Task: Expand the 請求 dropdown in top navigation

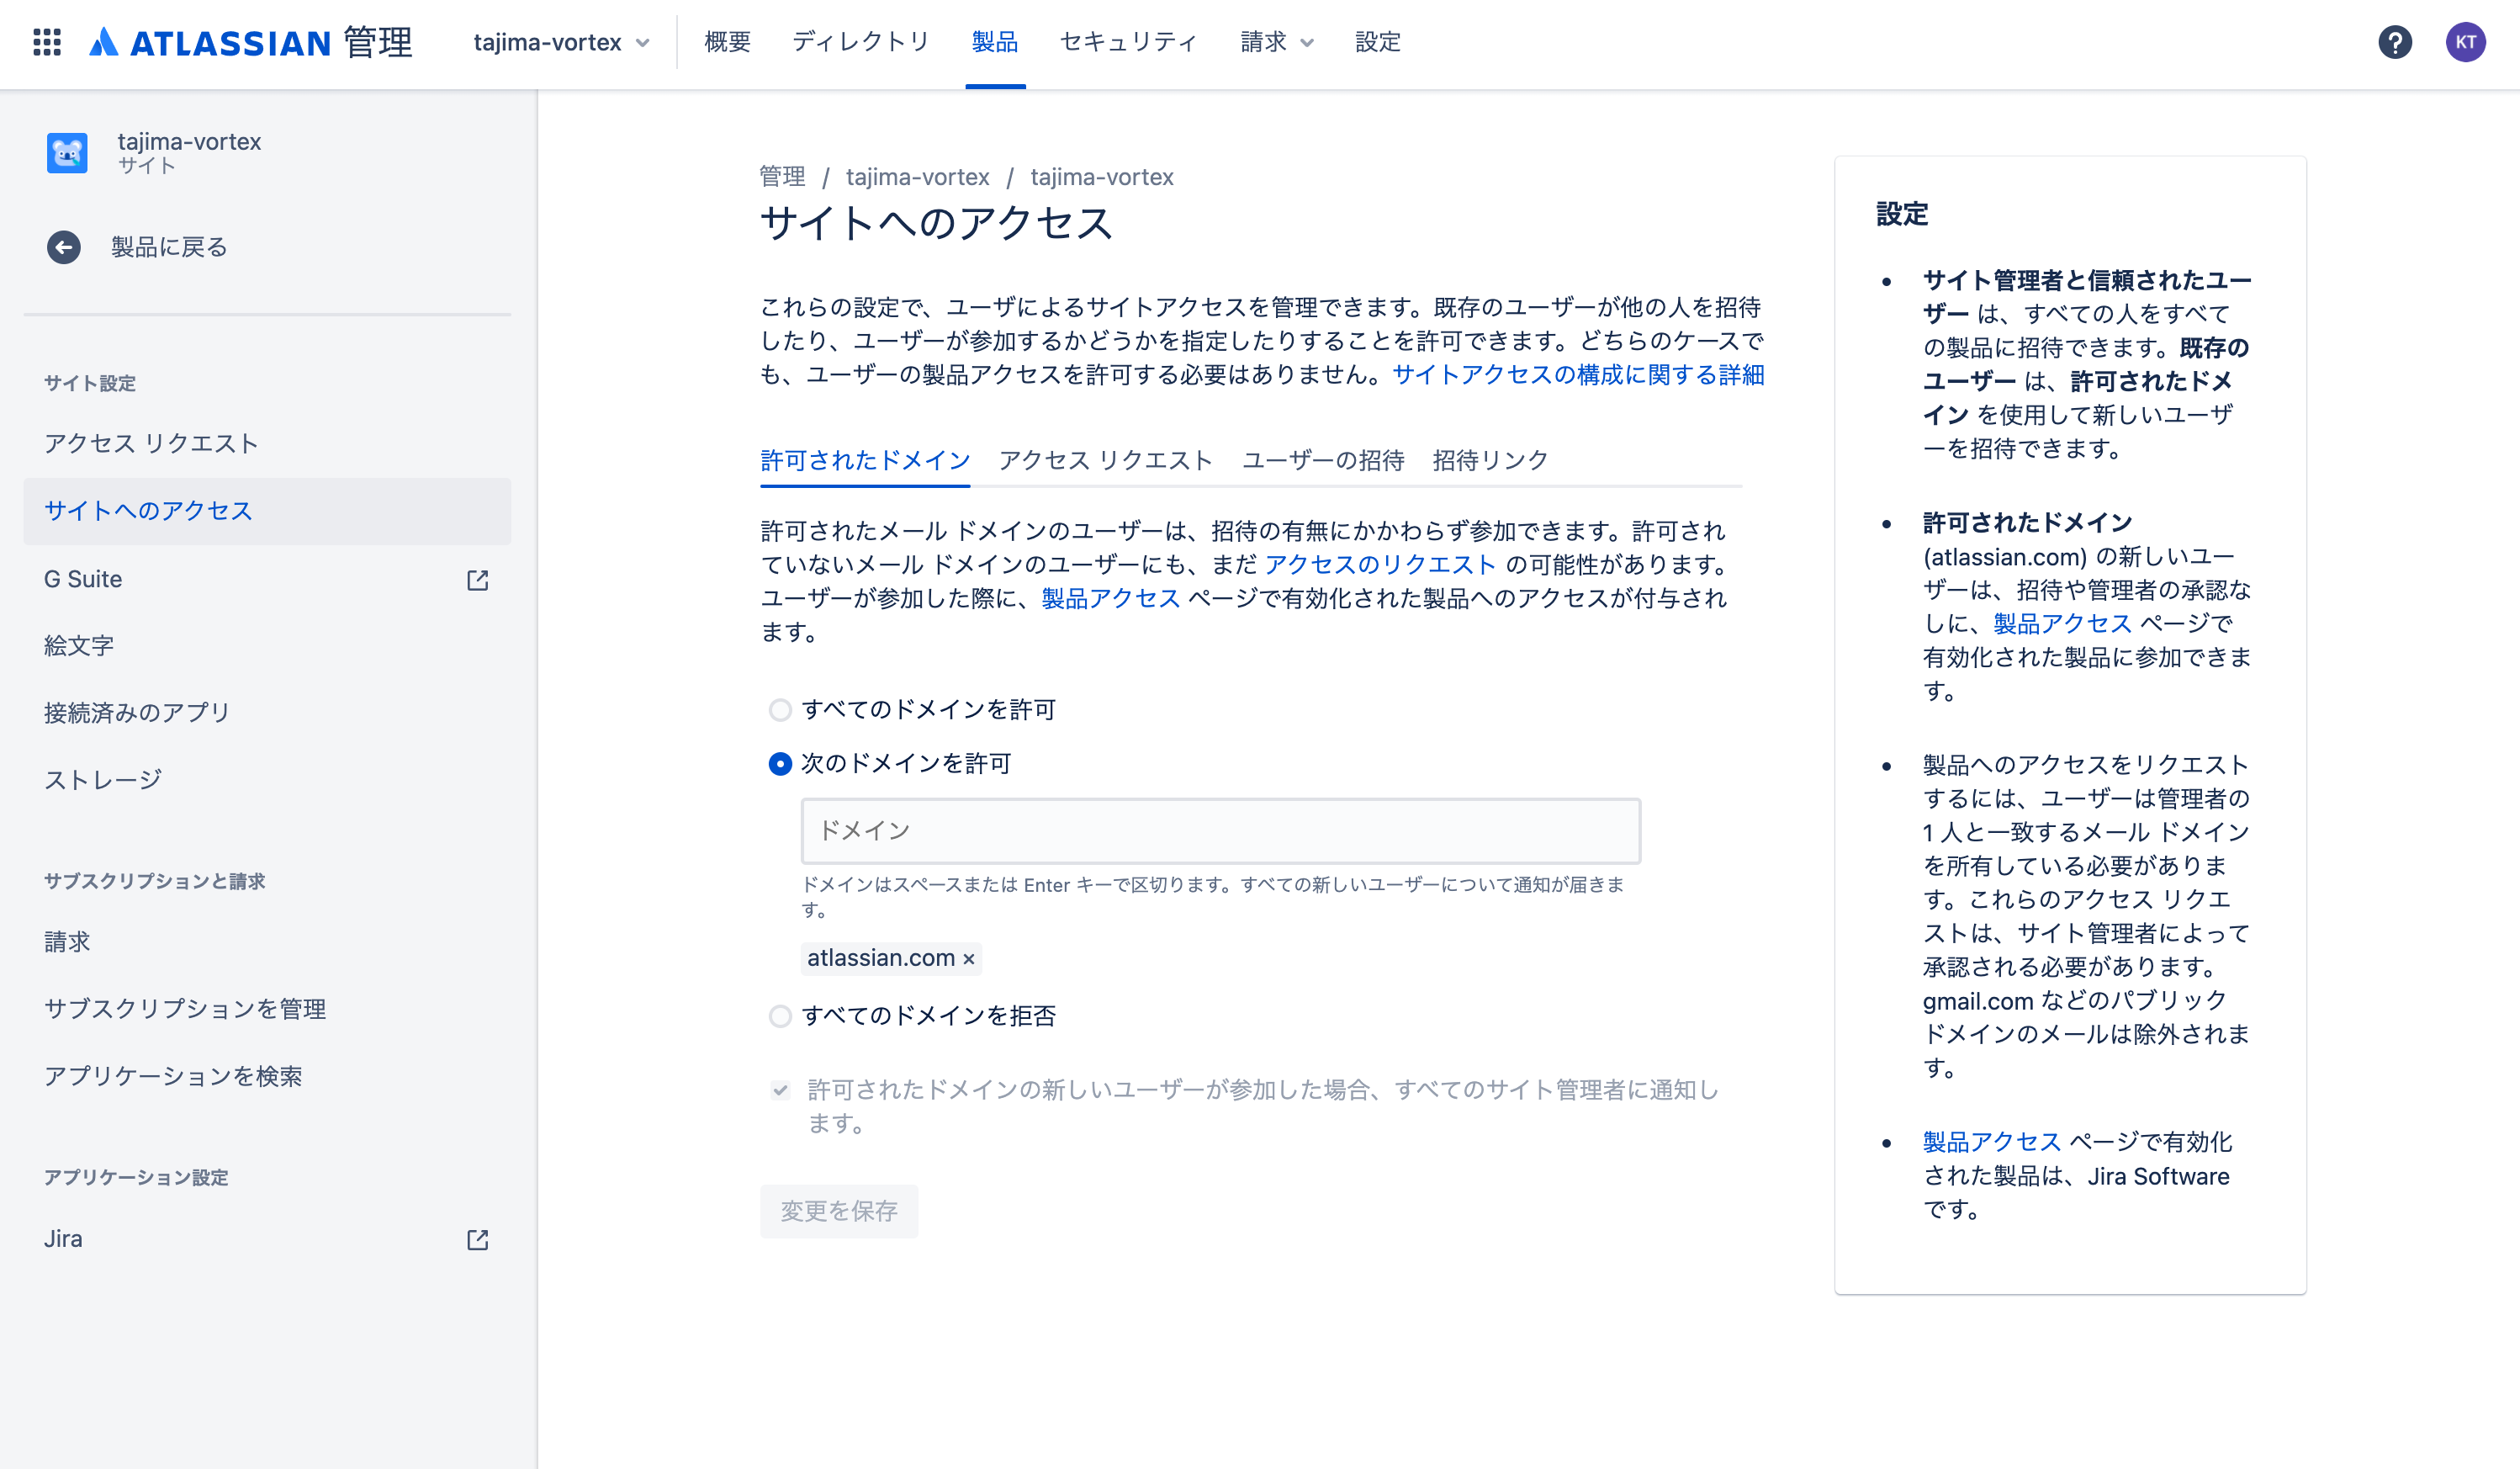Action: click(x=1277, y=42)
